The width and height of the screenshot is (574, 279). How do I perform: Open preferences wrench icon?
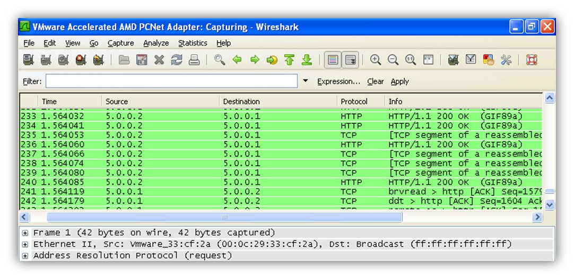tap(506, 59)
